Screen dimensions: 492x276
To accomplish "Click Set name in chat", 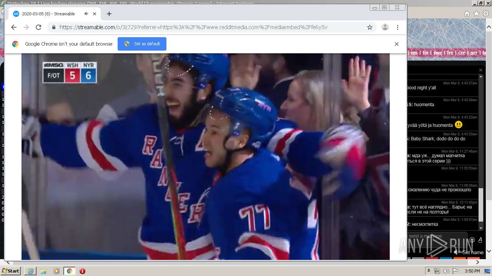I will tap(473, 252).
